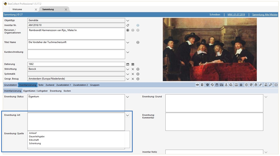Add a person with the plus icon
The image size is (280, 156).
[x=128, y=30]
